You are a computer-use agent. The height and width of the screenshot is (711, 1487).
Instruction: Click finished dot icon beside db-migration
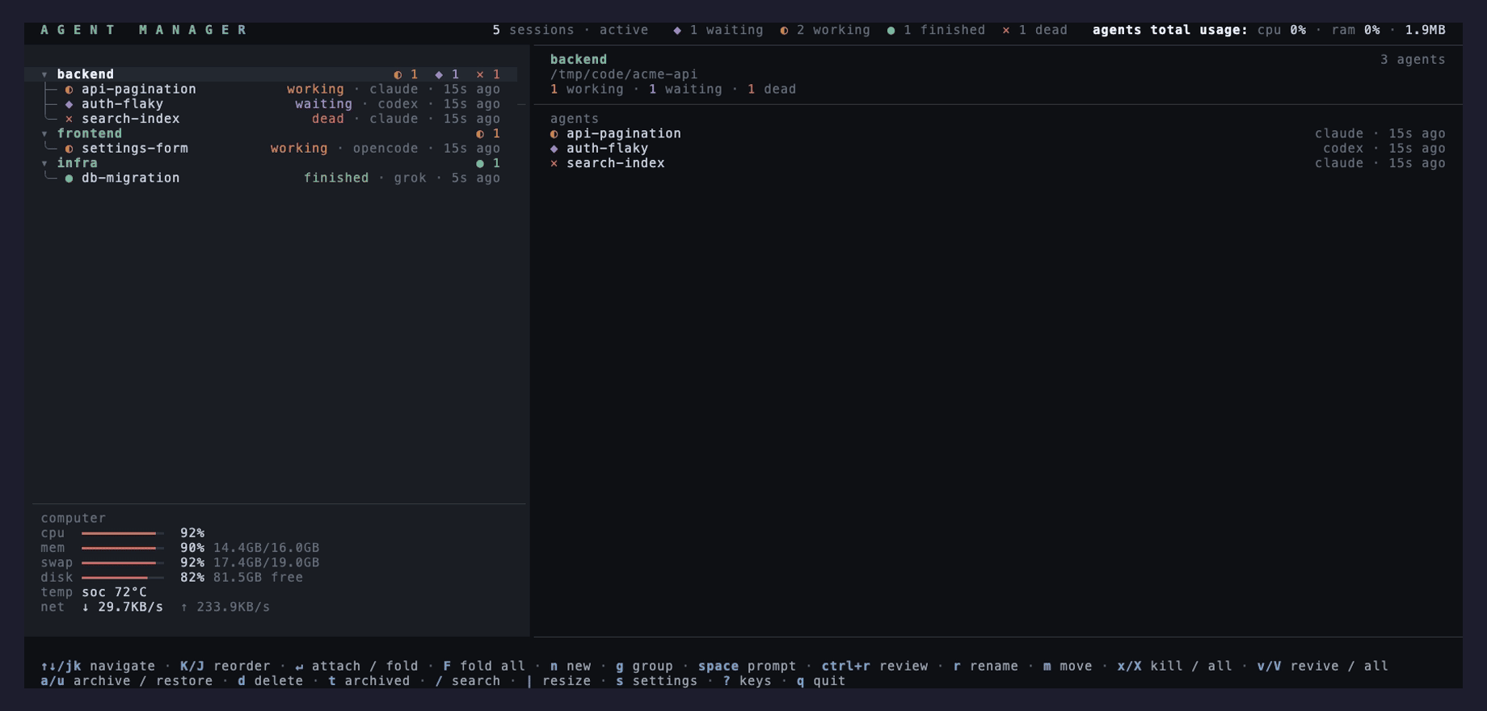(69, 179)
